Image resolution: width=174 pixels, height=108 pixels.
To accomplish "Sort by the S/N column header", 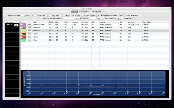I will pyautogui.click(x=96, y=22).
